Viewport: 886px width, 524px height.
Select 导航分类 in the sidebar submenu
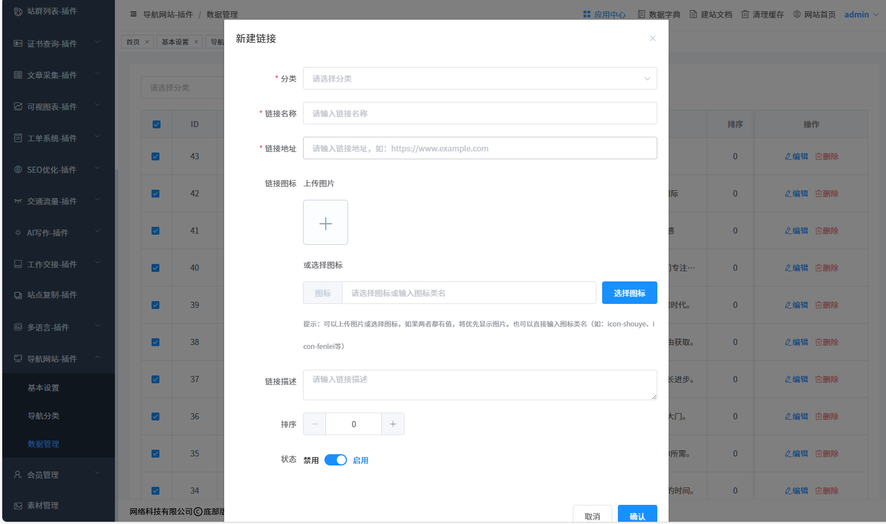tap(44, 416)
